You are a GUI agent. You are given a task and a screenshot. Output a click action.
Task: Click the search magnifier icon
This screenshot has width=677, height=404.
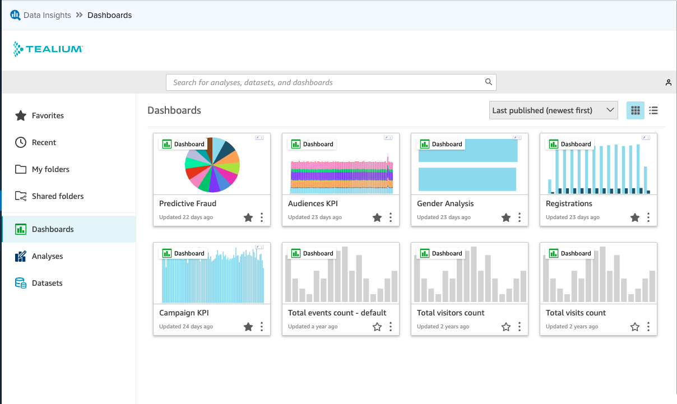point(489,82)
